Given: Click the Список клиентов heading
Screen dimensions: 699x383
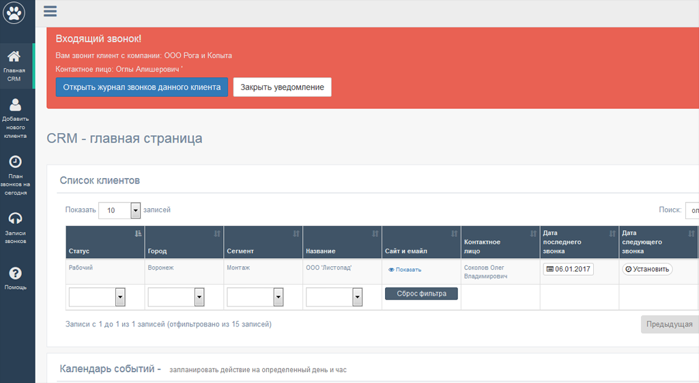Looking at the screenshot, I should point(100,180).
